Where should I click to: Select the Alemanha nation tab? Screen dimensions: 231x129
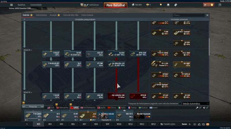click(62, 108)
